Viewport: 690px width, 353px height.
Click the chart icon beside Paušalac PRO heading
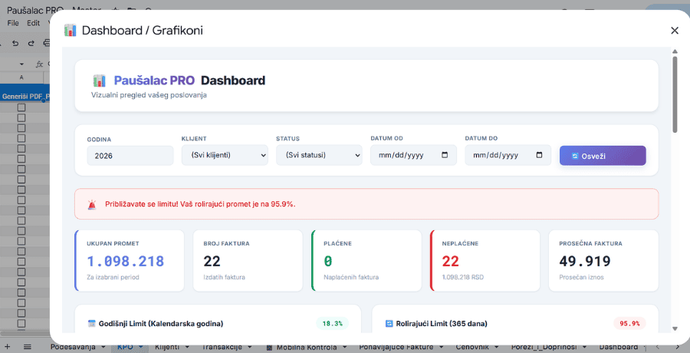click(x=100, y=81)
